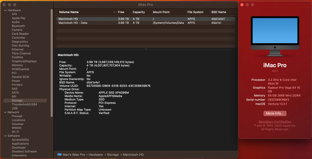Select SPI in the sidebar
Image resolution: width=312 pixels, height=159 pixels.
(14, 96)
